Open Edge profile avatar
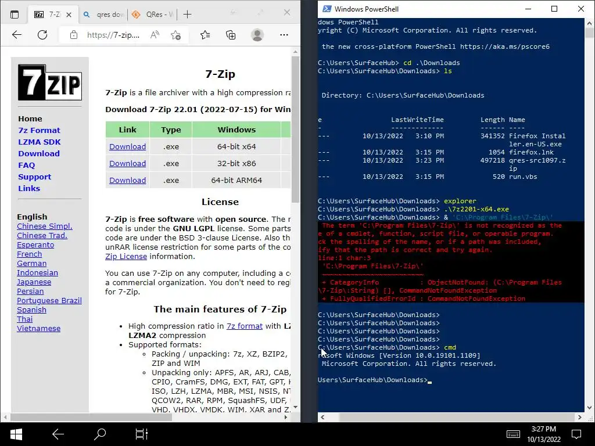Viewport: 595px width, 446px height. pyautogui.click(x=257, y=35)
